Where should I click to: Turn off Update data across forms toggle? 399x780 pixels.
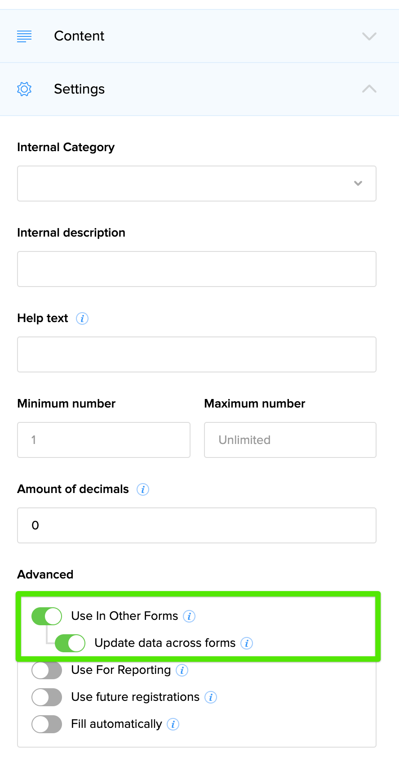[70, 643]
